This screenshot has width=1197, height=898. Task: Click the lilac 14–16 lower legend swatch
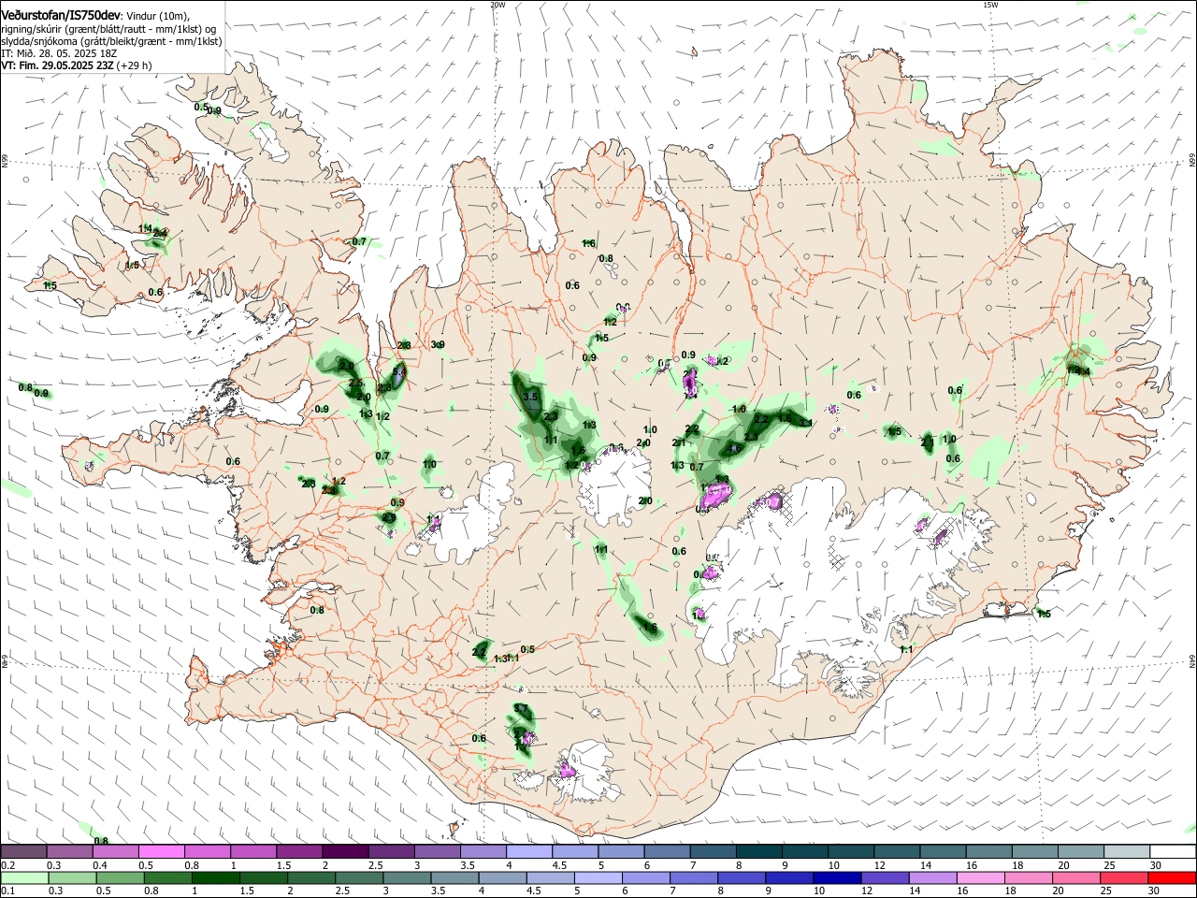[x=931, y=877]
